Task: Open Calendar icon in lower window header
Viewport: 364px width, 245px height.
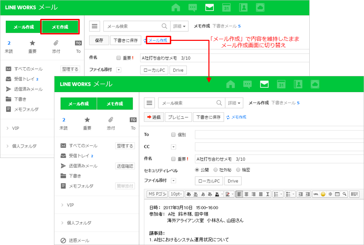Action: click(281, 84)
